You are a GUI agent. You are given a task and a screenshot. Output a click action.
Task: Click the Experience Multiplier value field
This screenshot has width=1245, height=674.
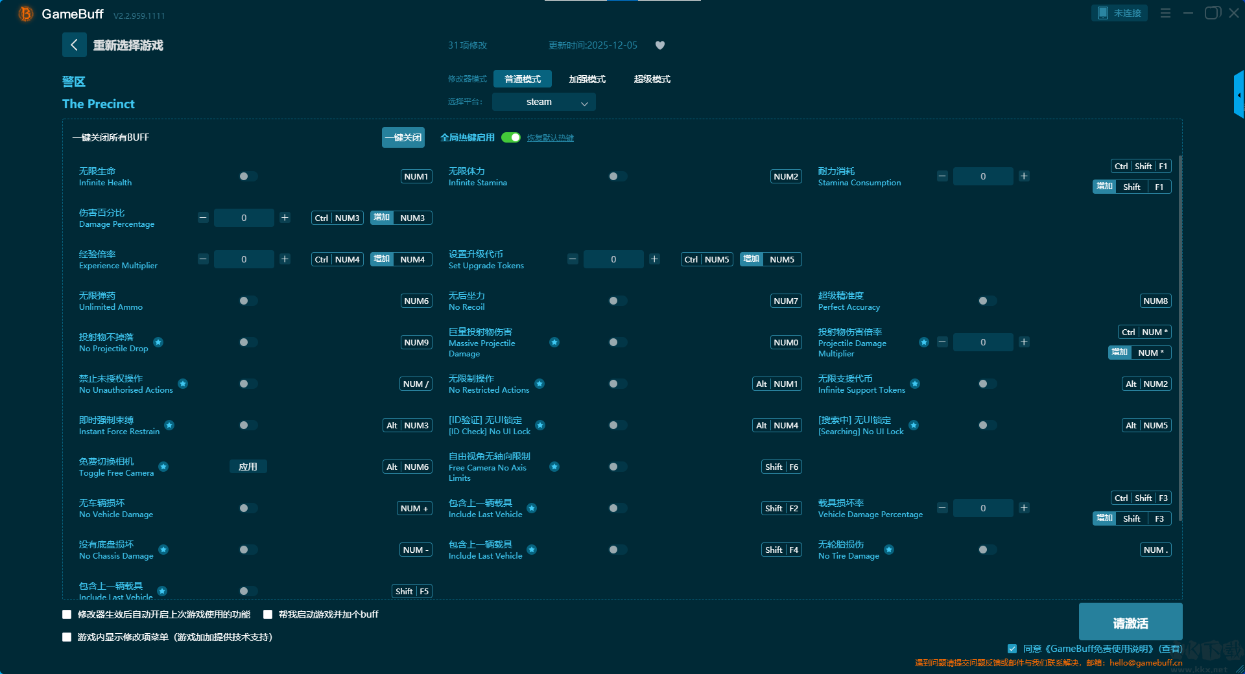point(244,259)
